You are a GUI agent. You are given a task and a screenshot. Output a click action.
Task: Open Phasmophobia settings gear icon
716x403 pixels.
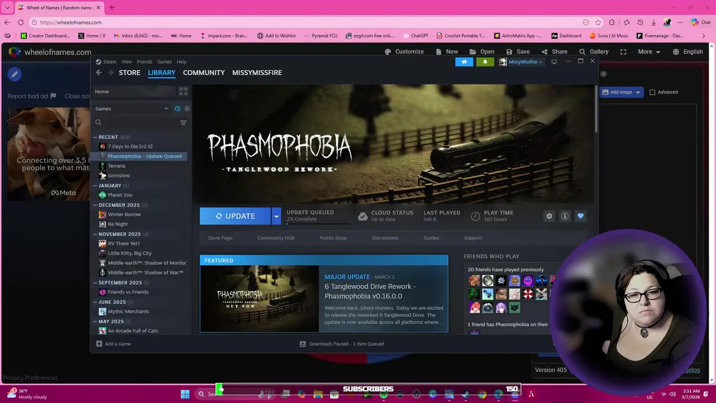pos(549,216)
